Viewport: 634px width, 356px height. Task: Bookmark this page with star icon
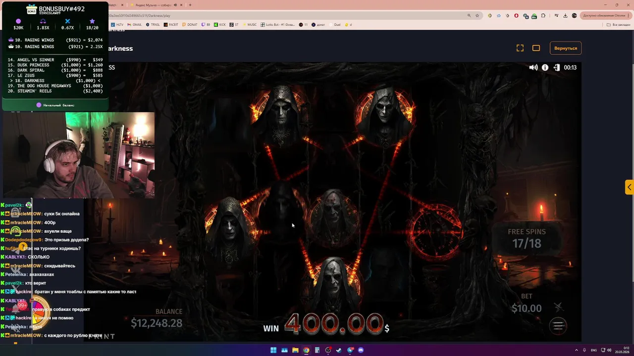477,15
